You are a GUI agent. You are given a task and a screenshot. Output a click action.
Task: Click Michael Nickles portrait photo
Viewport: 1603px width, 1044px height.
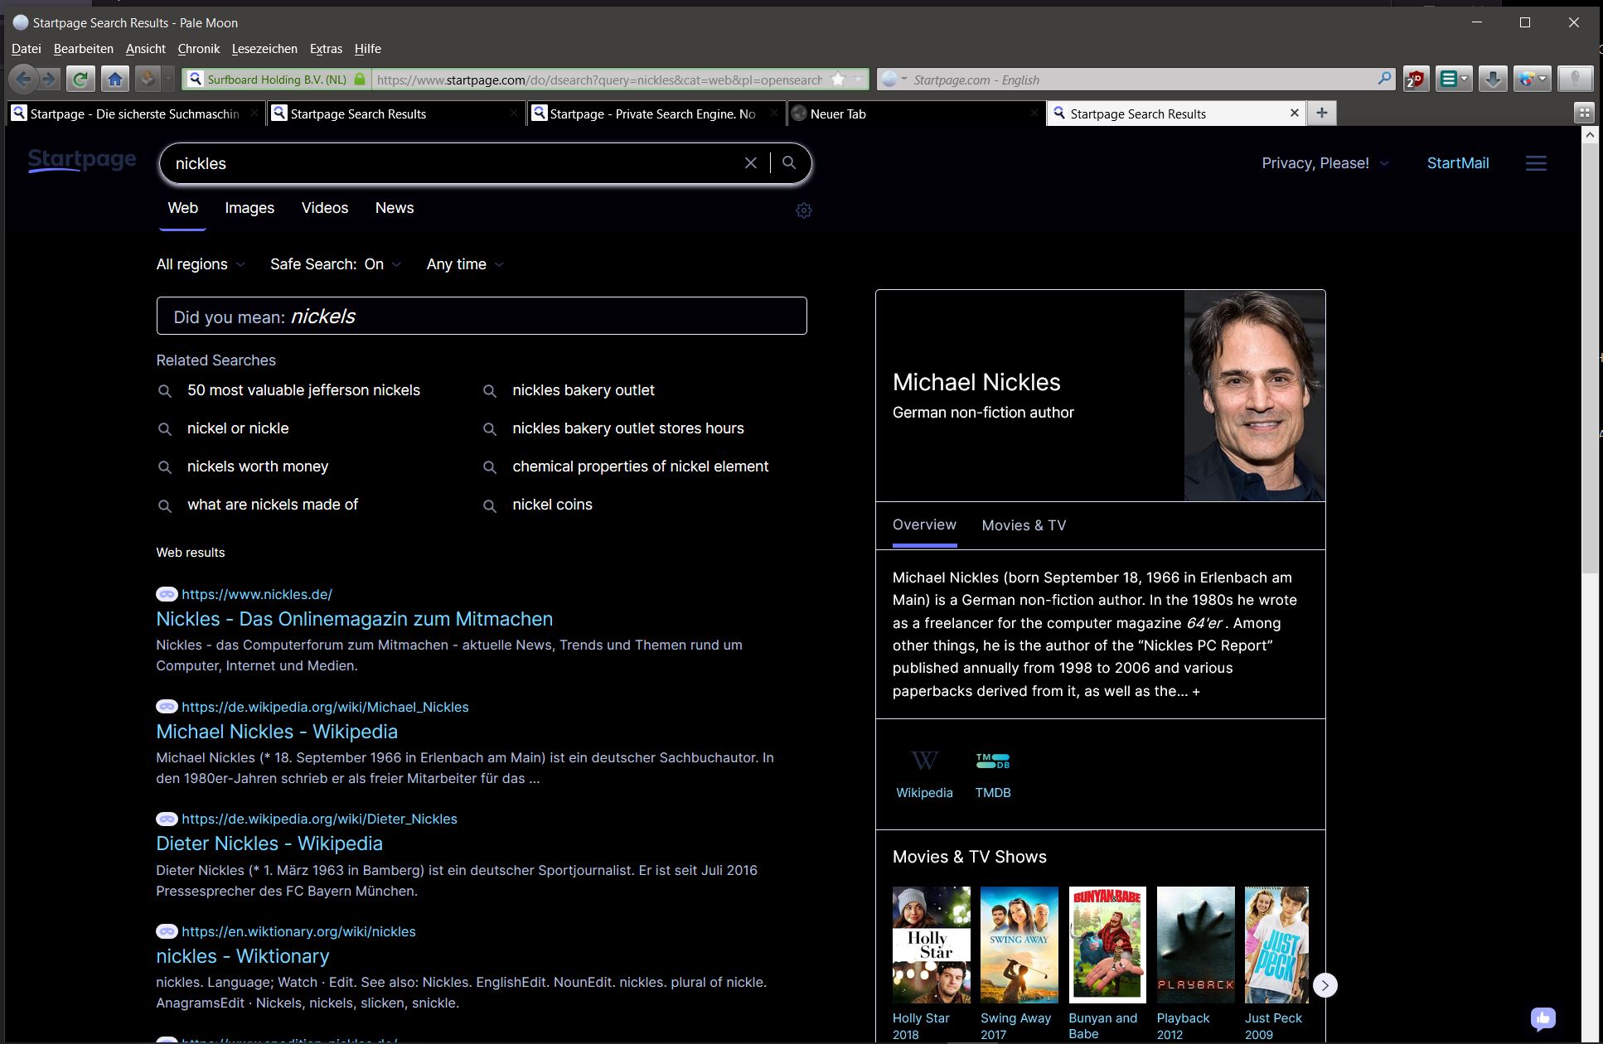click(1254, 395)
